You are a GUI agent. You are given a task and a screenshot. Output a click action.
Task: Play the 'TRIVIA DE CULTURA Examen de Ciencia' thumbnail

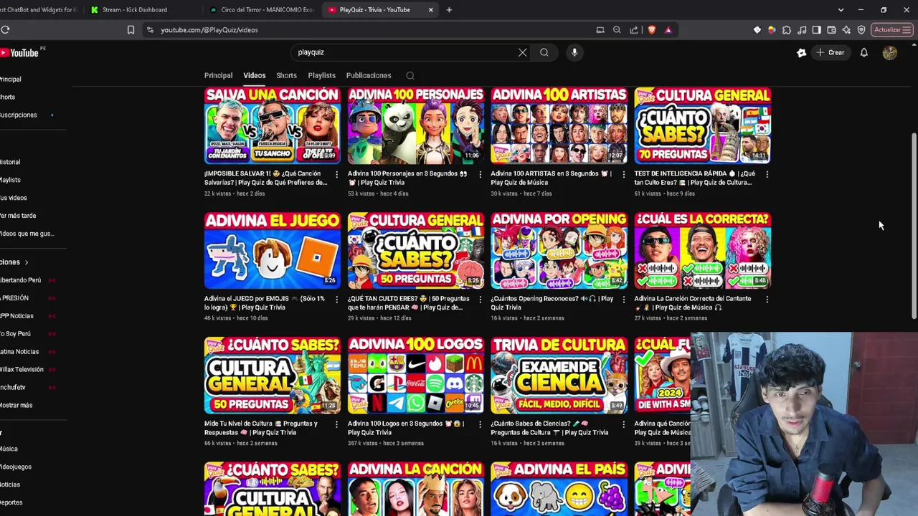(x=559, y=376)
